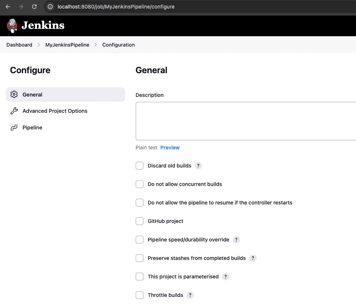Toggle Do not allow pipeline to resume option
The width and height of the screenshot is (356, 308).
140,203
